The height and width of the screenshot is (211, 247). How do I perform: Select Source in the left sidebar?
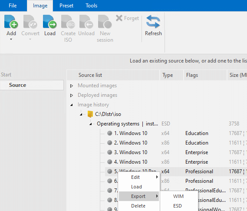(x=32, y=85)
